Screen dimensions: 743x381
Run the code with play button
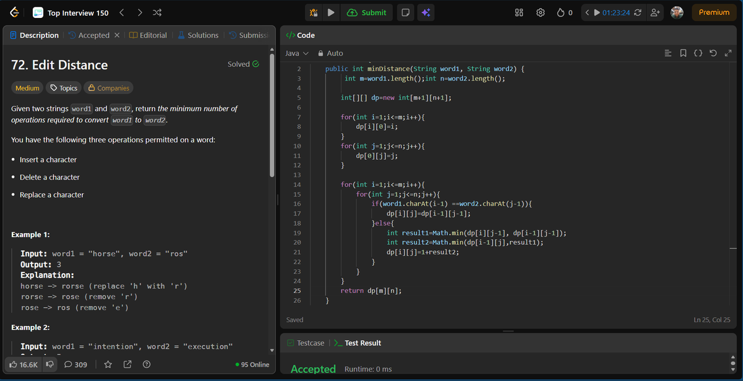point(332,13)
